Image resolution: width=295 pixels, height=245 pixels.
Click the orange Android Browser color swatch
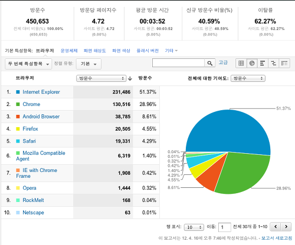pyautogui.click(x=18, y=117)
